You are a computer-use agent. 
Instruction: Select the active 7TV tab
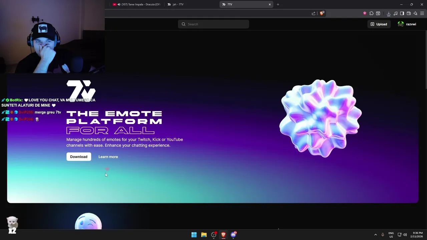[247, 4]
